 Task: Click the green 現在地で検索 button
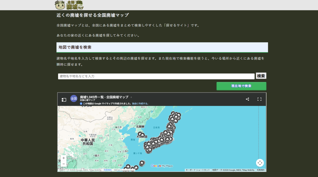241,86
